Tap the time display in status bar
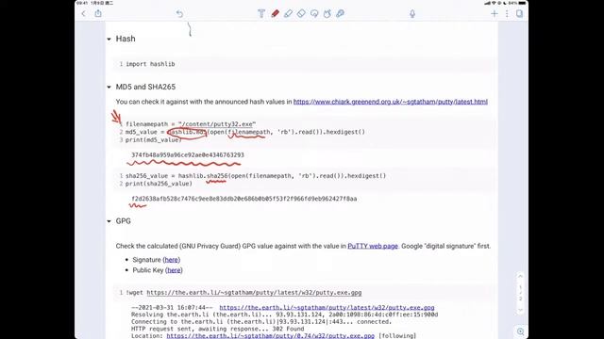 [x=83, y=3]
